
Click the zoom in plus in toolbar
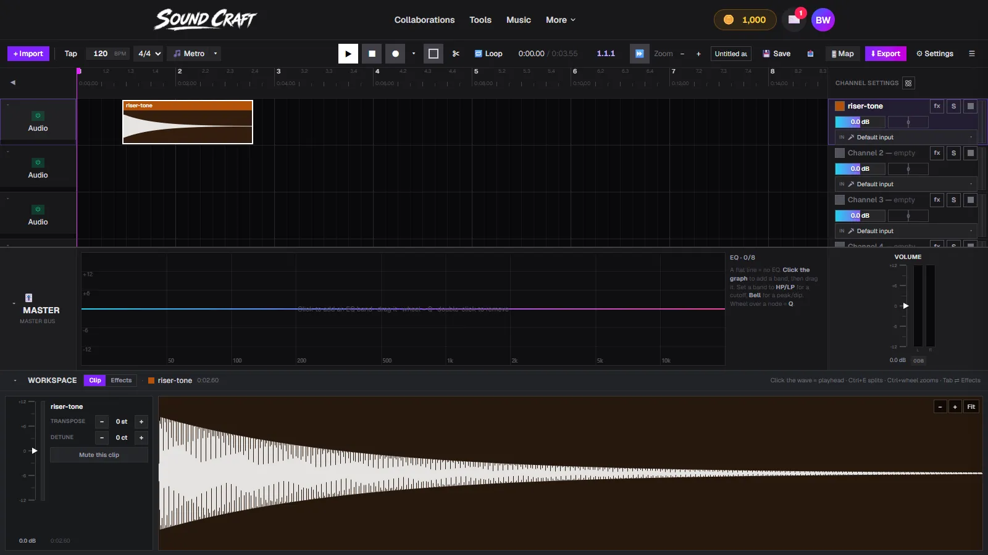[698, 54]
